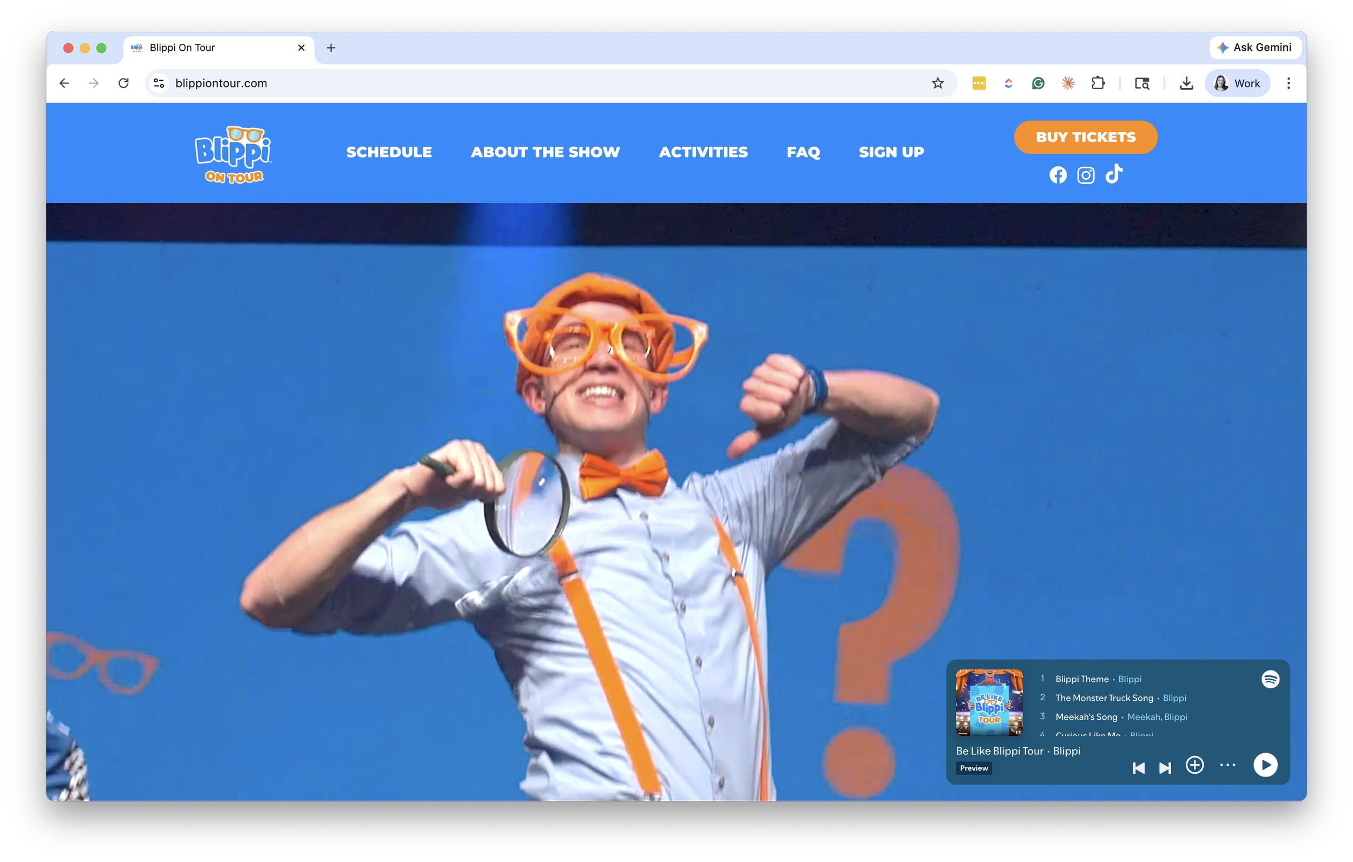Open the yellow extension icon in toolbar
Viewport: 1353px width, 862px height.
coord(978,83)
